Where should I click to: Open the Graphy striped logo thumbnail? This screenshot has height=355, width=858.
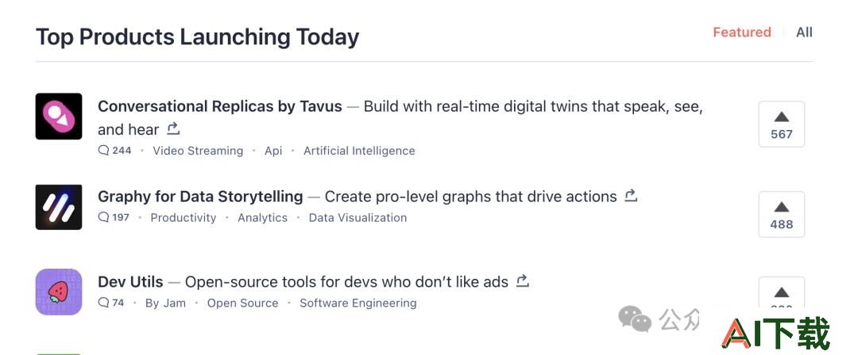tap(59, 207)
